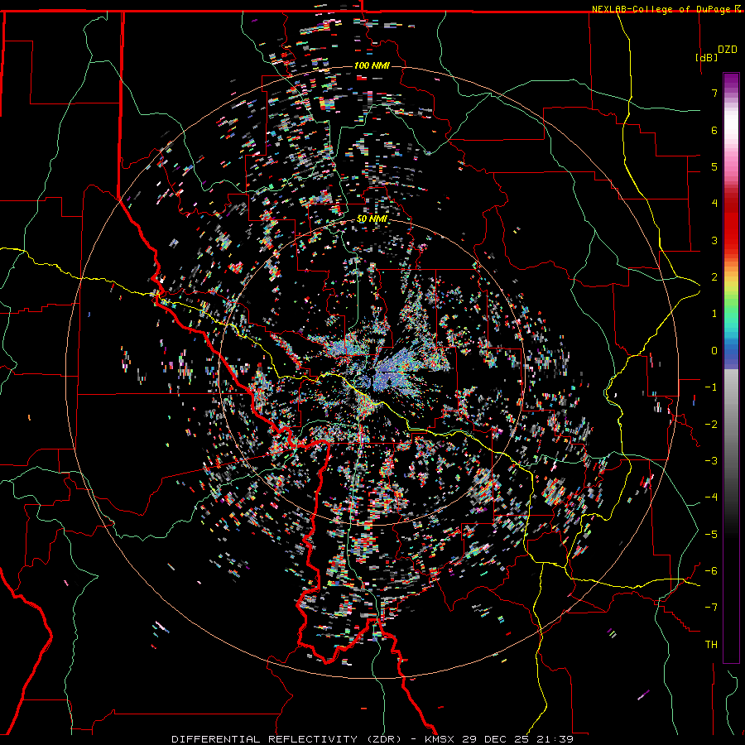
Task: Click the legend value 2 label
Action: 714,277
